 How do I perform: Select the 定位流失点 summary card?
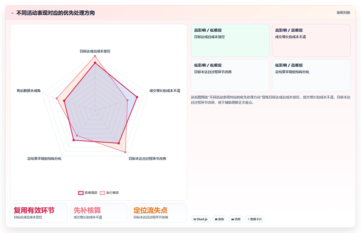158,213
